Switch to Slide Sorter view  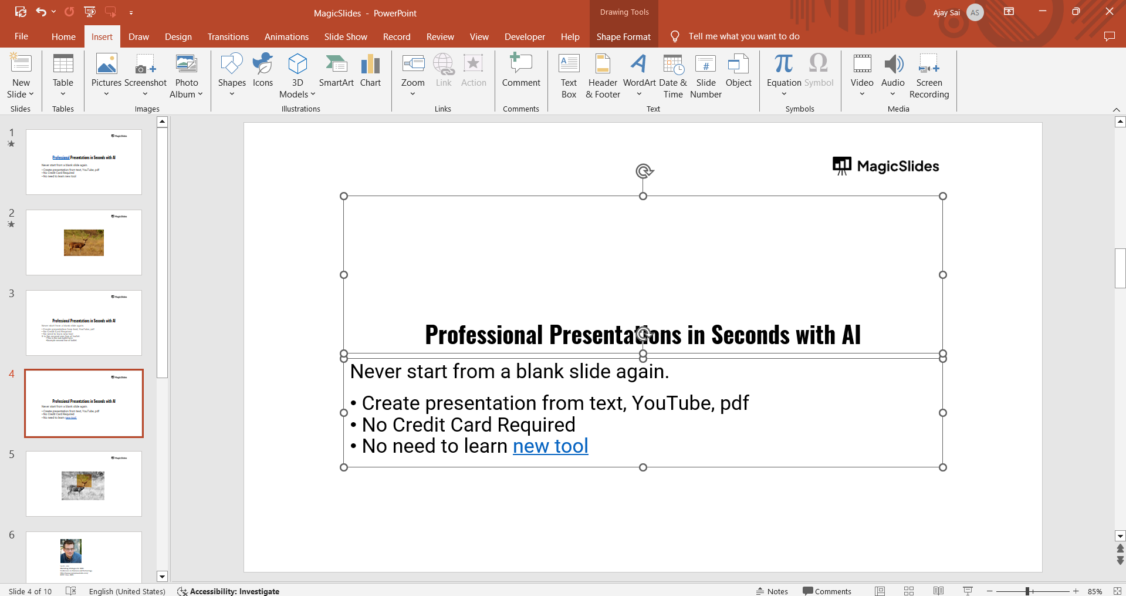point(909,591)
